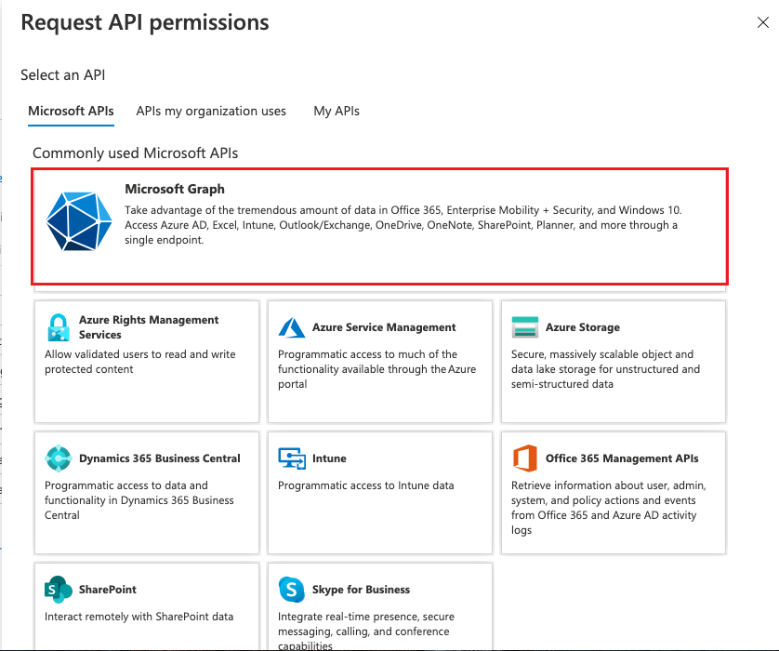Click the SharePoint icon

click(x=59, y=590)
